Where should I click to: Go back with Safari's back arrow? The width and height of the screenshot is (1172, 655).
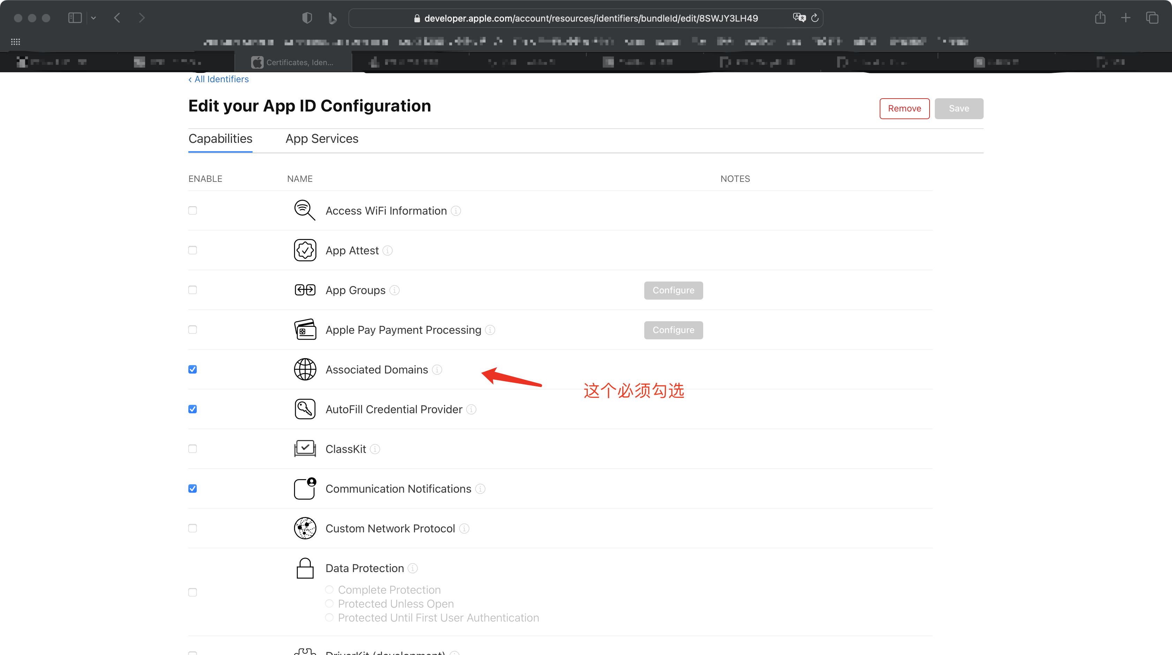coord(117,18)
